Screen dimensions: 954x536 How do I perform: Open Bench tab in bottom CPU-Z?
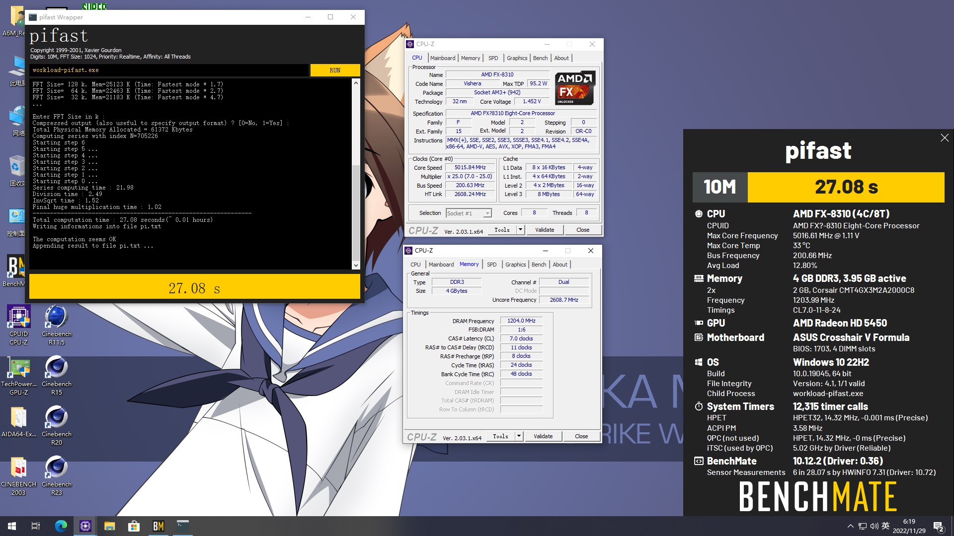click(539, 265)
